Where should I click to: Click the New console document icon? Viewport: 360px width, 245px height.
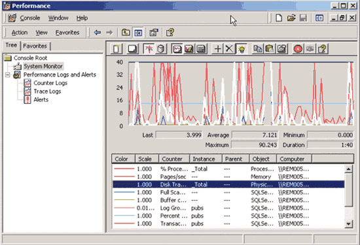coord(279,18)
